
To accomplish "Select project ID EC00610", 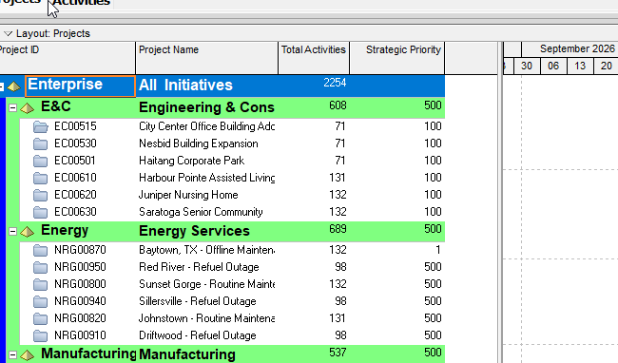I will click(75, 178).
